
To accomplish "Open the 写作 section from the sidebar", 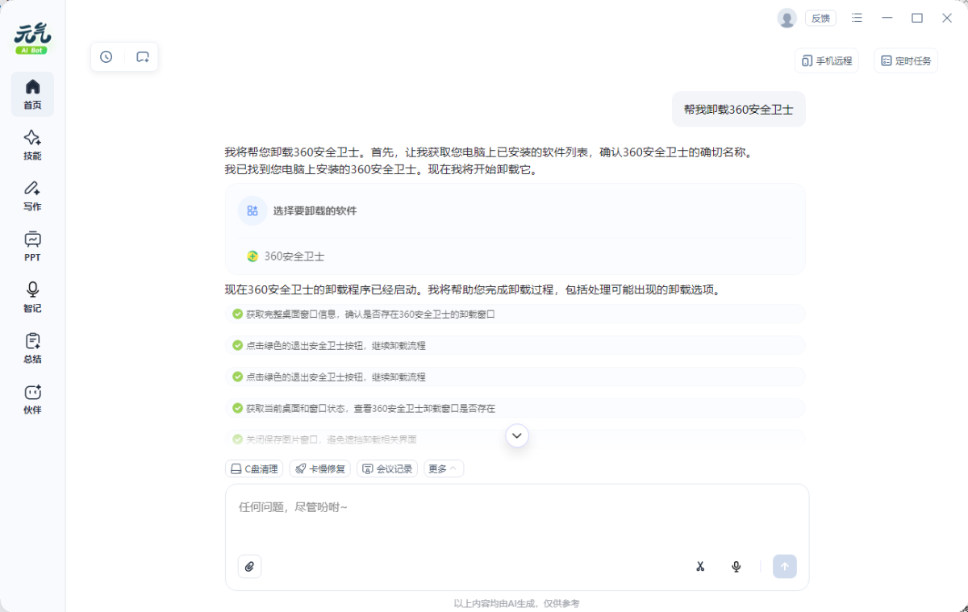I will (x=32, y=196).
